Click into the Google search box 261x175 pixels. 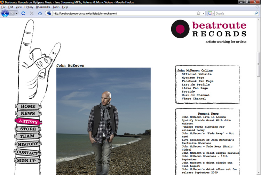234,13
